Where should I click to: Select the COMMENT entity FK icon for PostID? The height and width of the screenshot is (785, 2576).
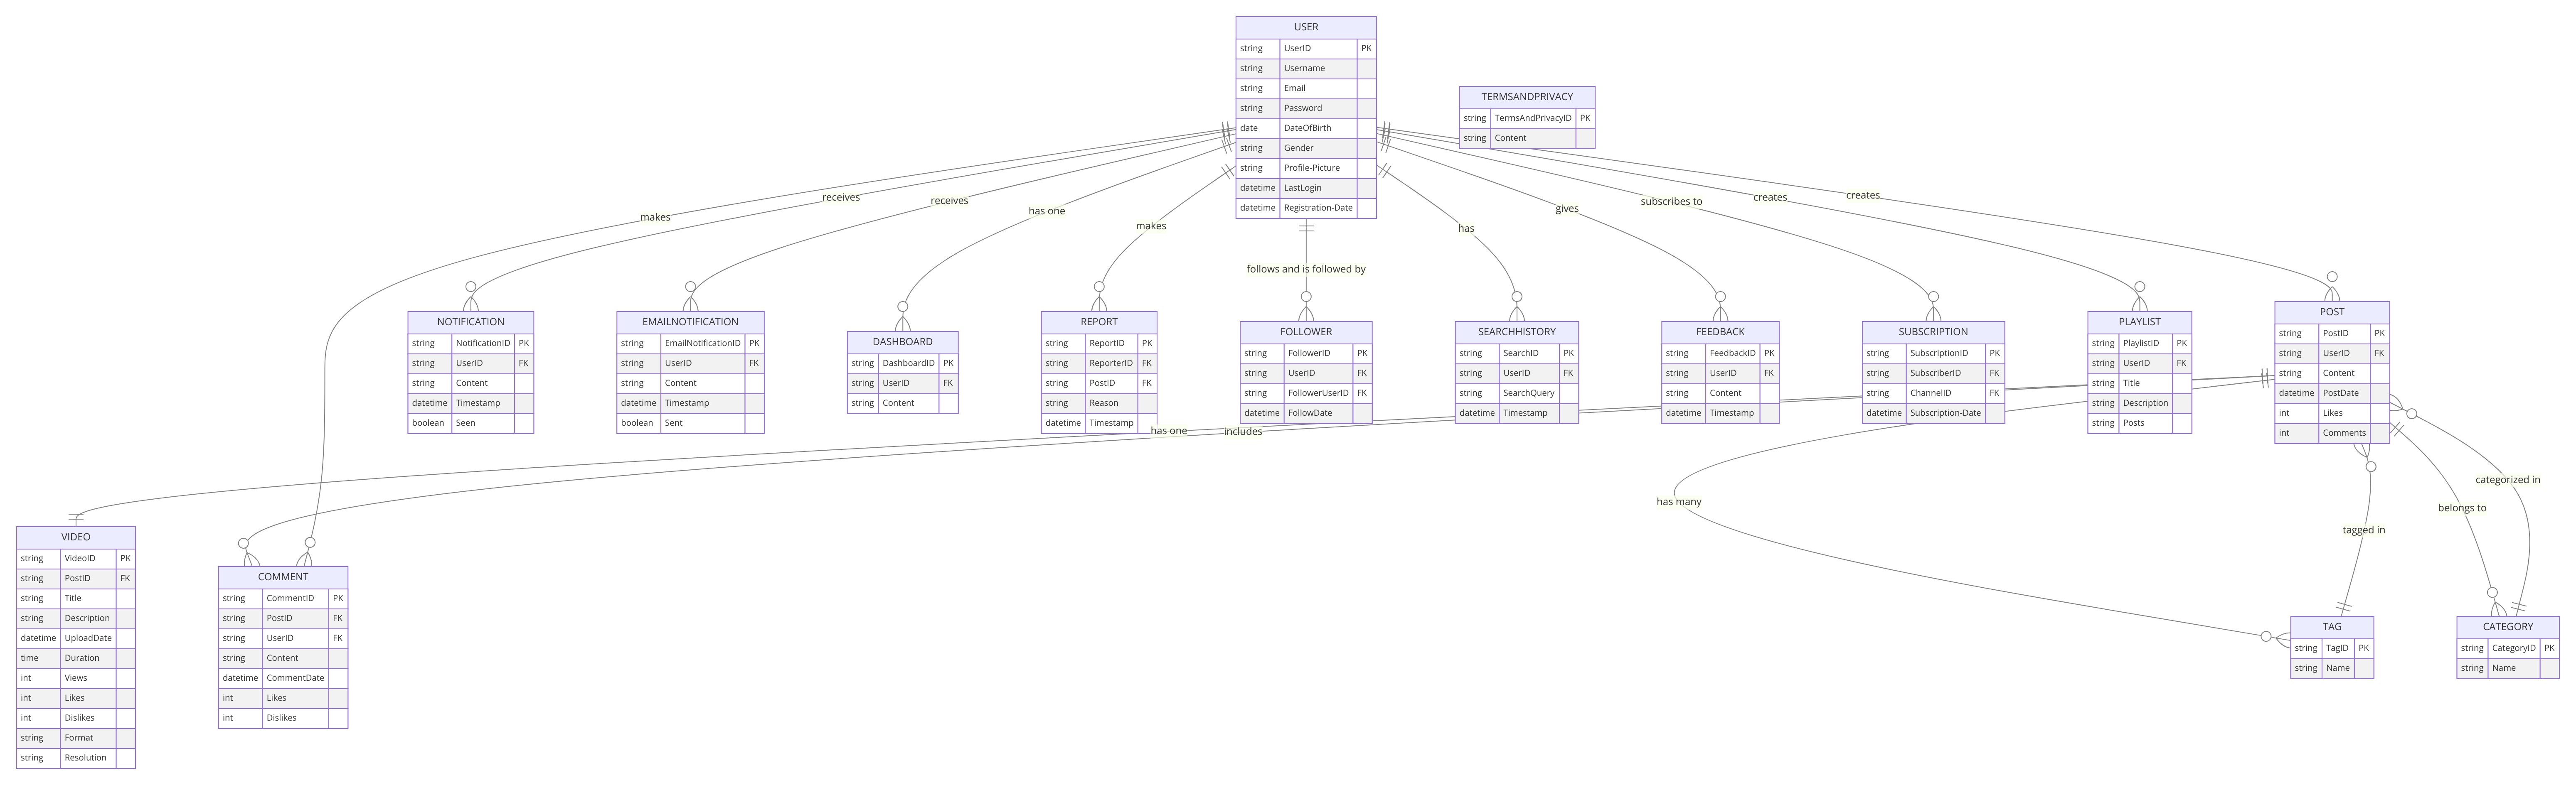[x=338, y=618]
